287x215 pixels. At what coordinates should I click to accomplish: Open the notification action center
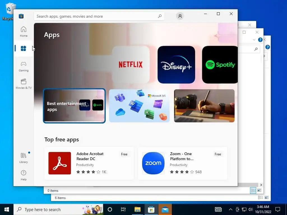pos(278,209)
